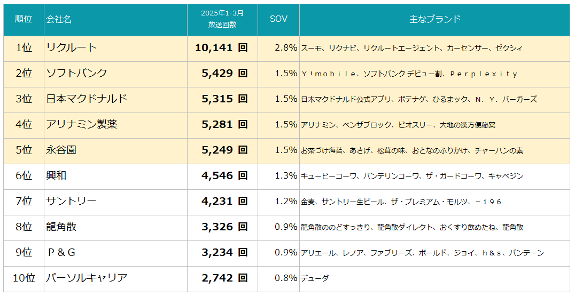This screenshot has height=297, width=575.
Task: Click the brand list starting with アリエール
Action: (423, 253)
